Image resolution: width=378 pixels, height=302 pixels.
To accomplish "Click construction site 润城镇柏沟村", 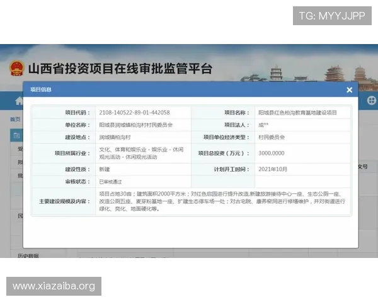I will coord(115,137).
